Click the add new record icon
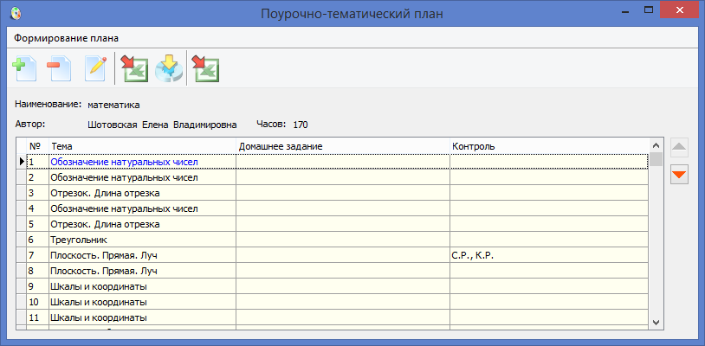705x346 pixels. (23, 68)
